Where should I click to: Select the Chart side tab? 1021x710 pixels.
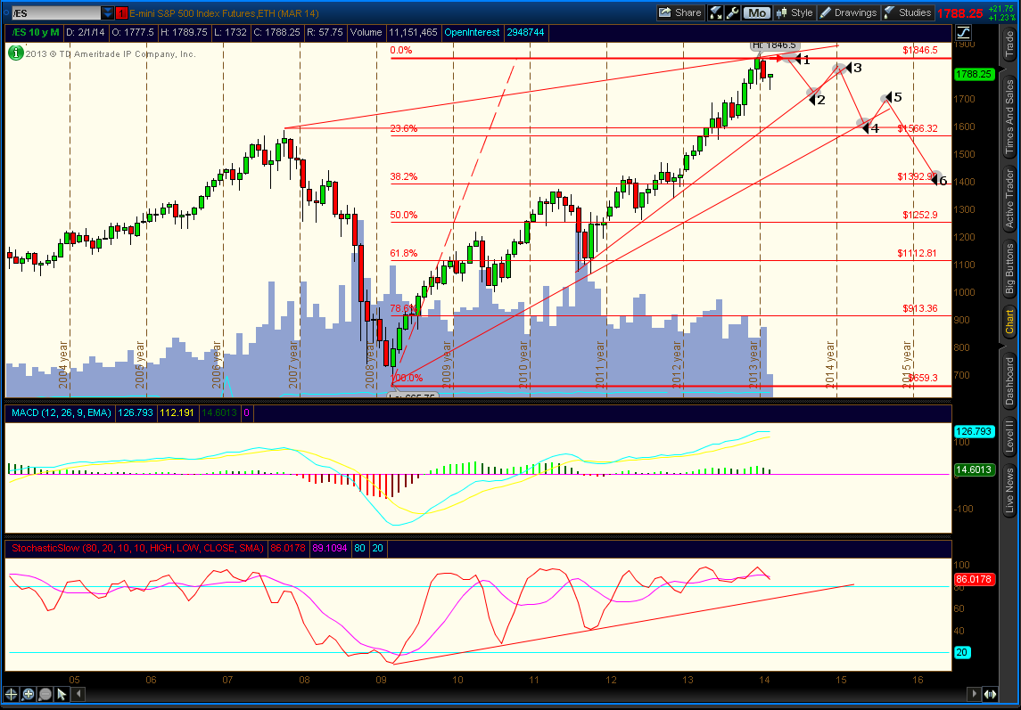click(x=1009, y=322)
